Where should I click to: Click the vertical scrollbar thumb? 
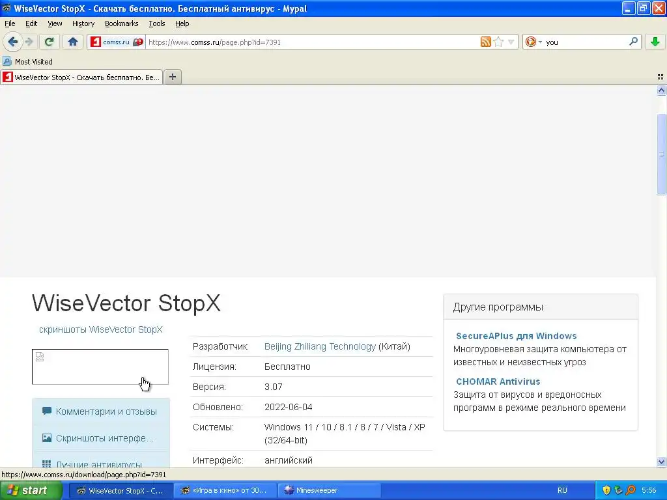point(661,154)
